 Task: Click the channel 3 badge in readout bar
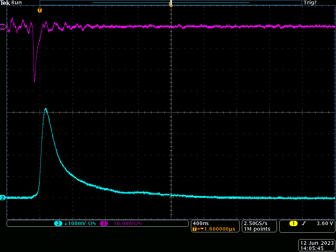104,223
